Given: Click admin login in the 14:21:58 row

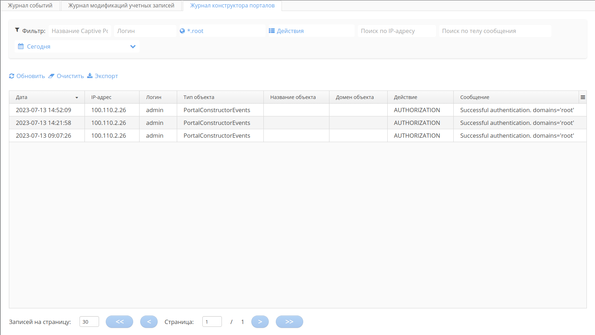Looking at the screenshot, I should [x=155, y=123].
